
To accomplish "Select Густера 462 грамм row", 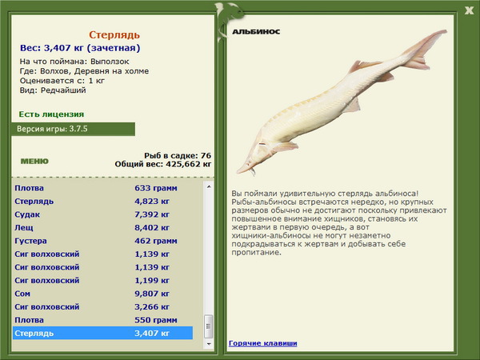I will [x=103, y=241].
